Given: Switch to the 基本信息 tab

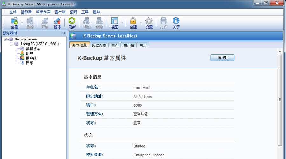Looking at the screenshot, I should [79, 45].
